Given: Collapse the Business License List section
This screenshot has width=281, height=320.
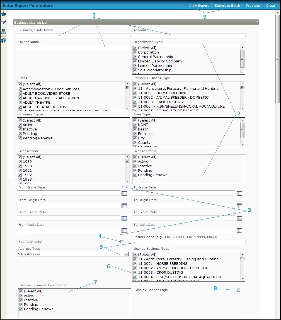Looking at the screenshot, I should (x=257, y=23).
